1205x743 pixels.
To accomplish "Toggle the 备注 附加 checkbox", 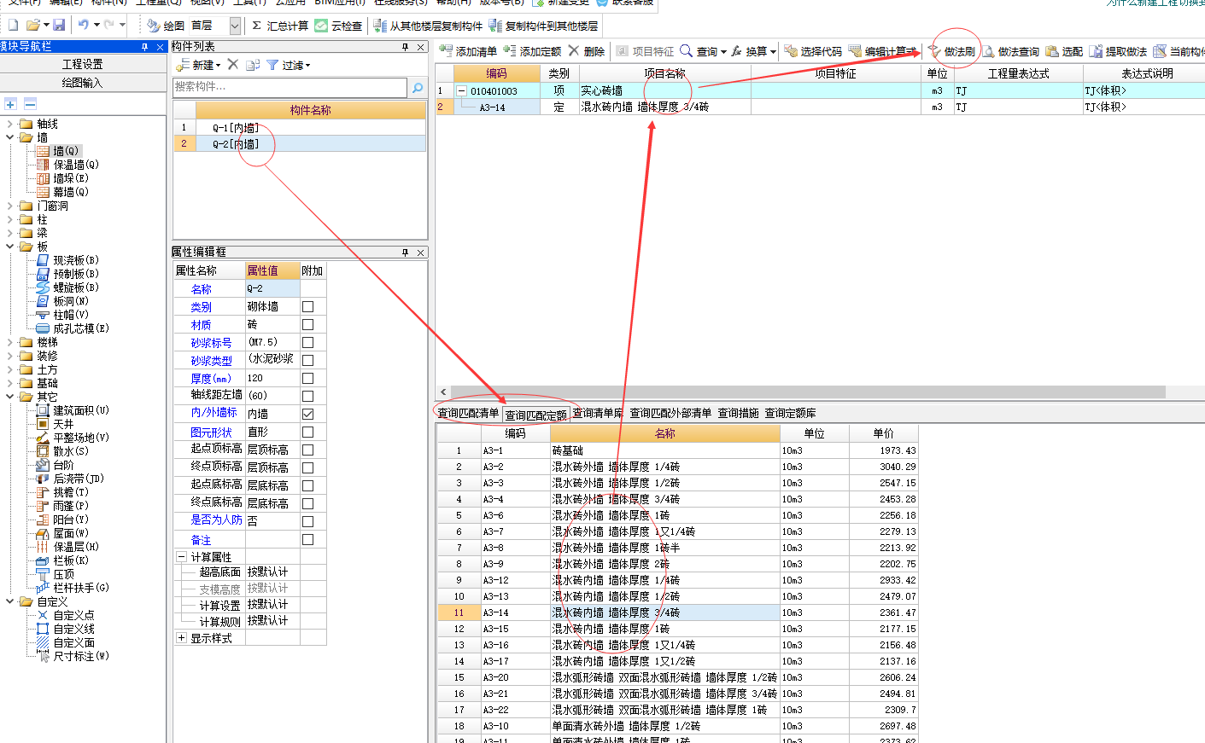I will [x=307, y=539].
